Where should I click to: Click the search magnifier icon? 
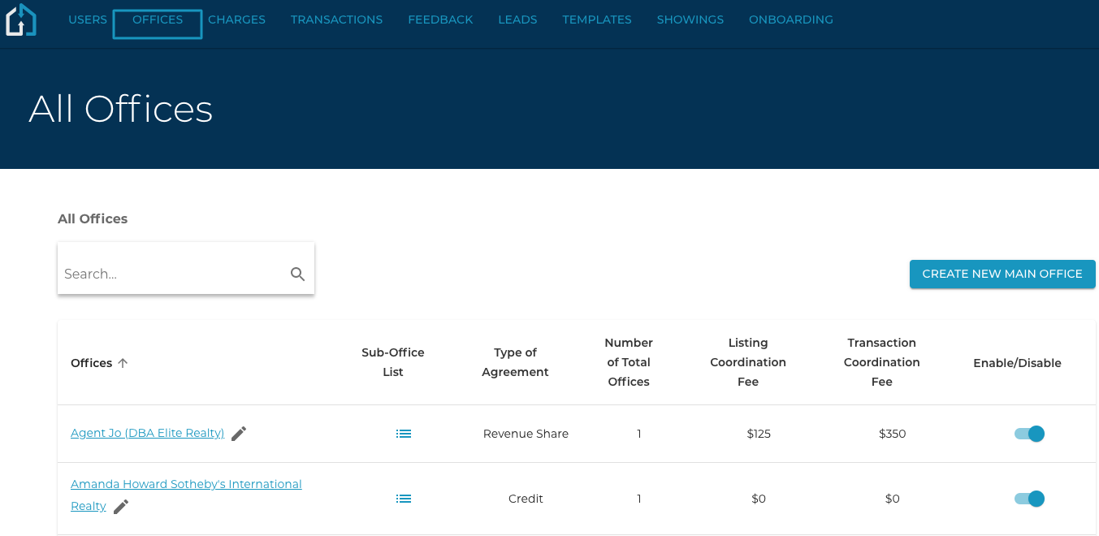click(298, 274)
